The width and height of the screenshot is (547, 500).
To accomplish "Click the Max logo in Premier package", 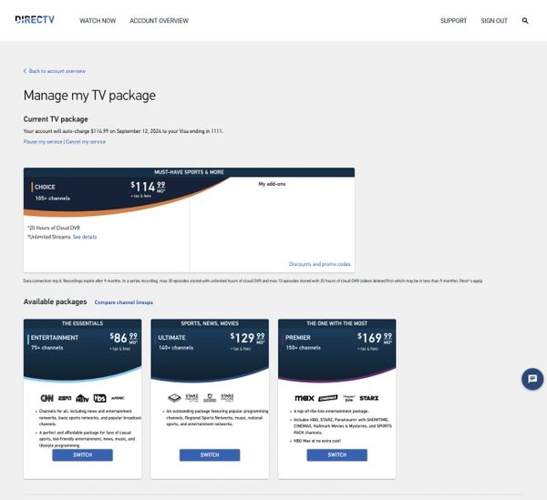I will click(x=304, y=398).
